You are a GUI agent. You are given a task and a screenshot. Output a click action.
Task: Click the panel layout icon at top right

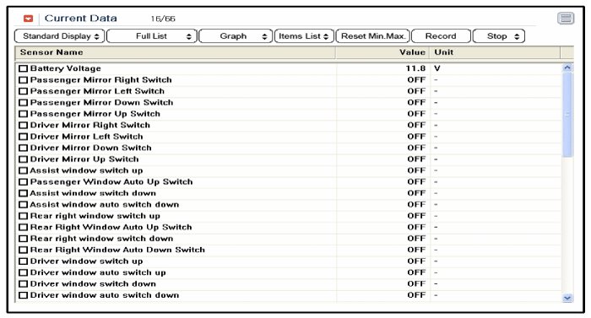[x=566, y=18]
